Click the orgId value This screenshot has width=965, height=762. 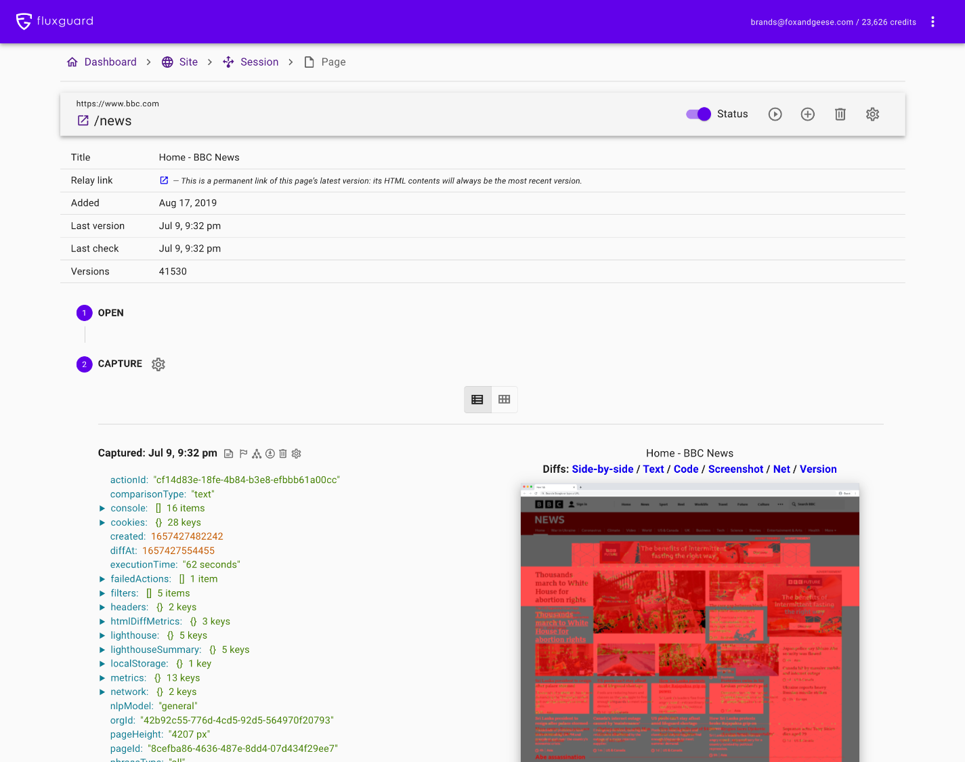click(237, 720)
